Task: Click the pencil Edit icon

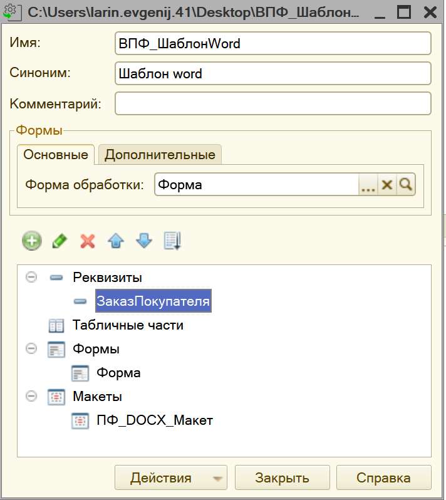Action: coord(60,241)
